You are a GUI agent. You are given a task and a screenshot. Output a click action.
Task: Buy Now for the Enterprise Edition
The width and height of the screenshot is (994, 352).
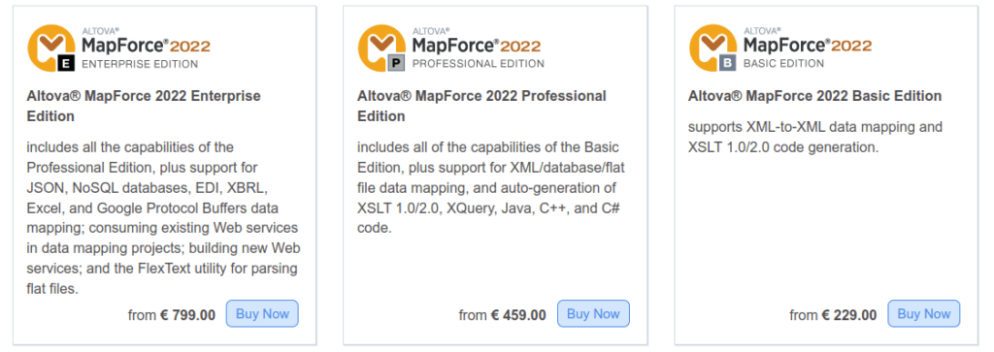click(x=262, y=313)
